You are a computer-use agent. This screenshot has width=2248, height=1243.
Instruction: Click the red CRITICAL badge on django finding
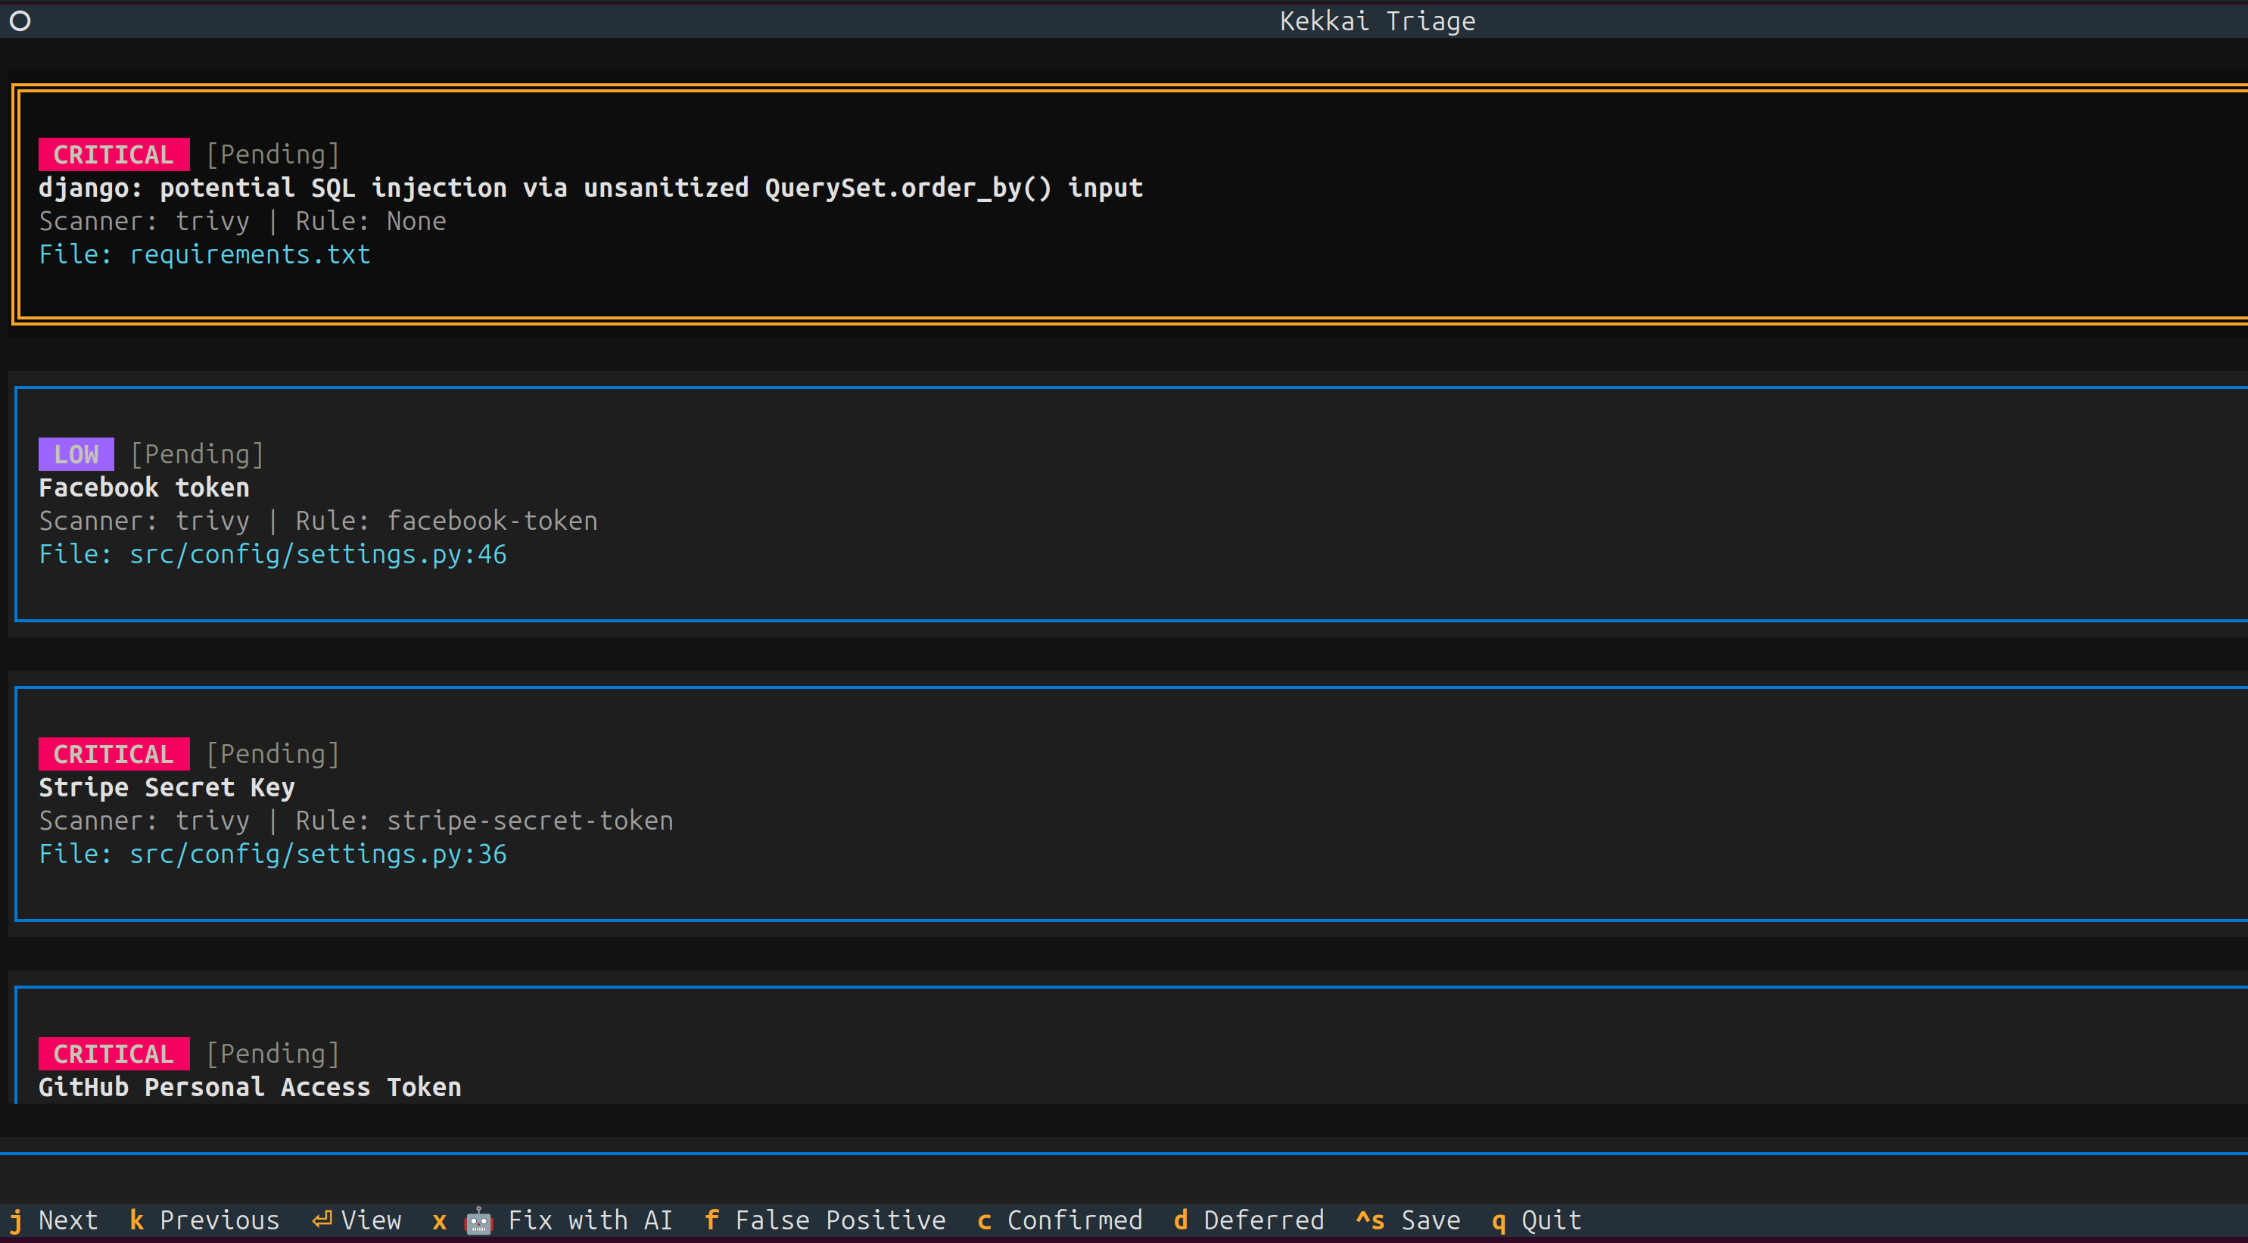[114, 154]
